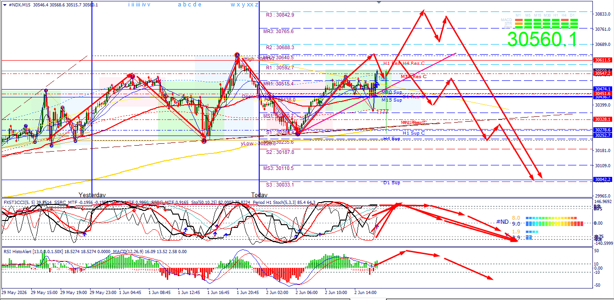Click the #ND label in oscillator window
This screenshot has height=300, width=614.
(x=502, y=221)
